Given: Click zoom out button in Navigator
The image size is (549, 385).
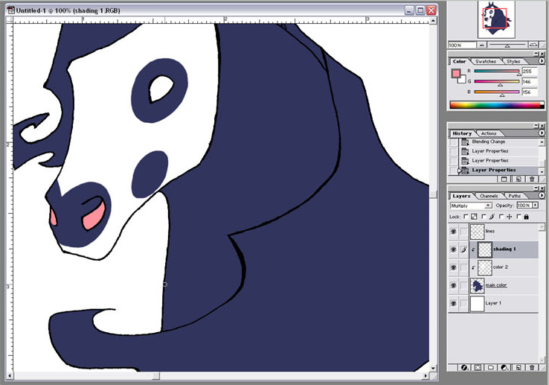Looking at the screenshot, I should (482, 45).
